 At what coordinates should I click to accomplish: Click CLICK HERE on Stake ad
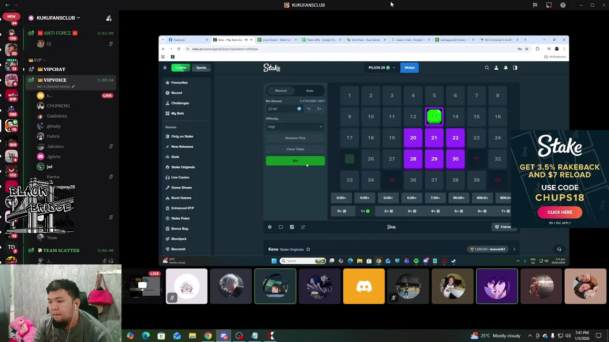tap(560, 212)
